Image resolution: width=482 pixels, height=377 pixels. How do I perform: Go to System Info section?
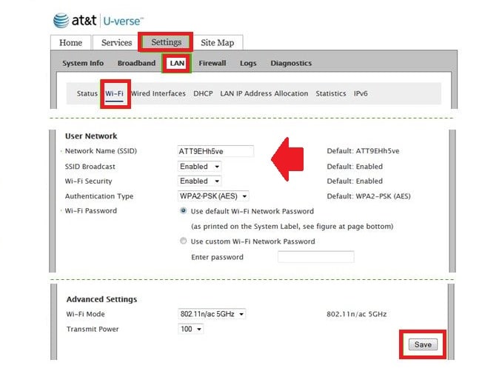point(83,64)
